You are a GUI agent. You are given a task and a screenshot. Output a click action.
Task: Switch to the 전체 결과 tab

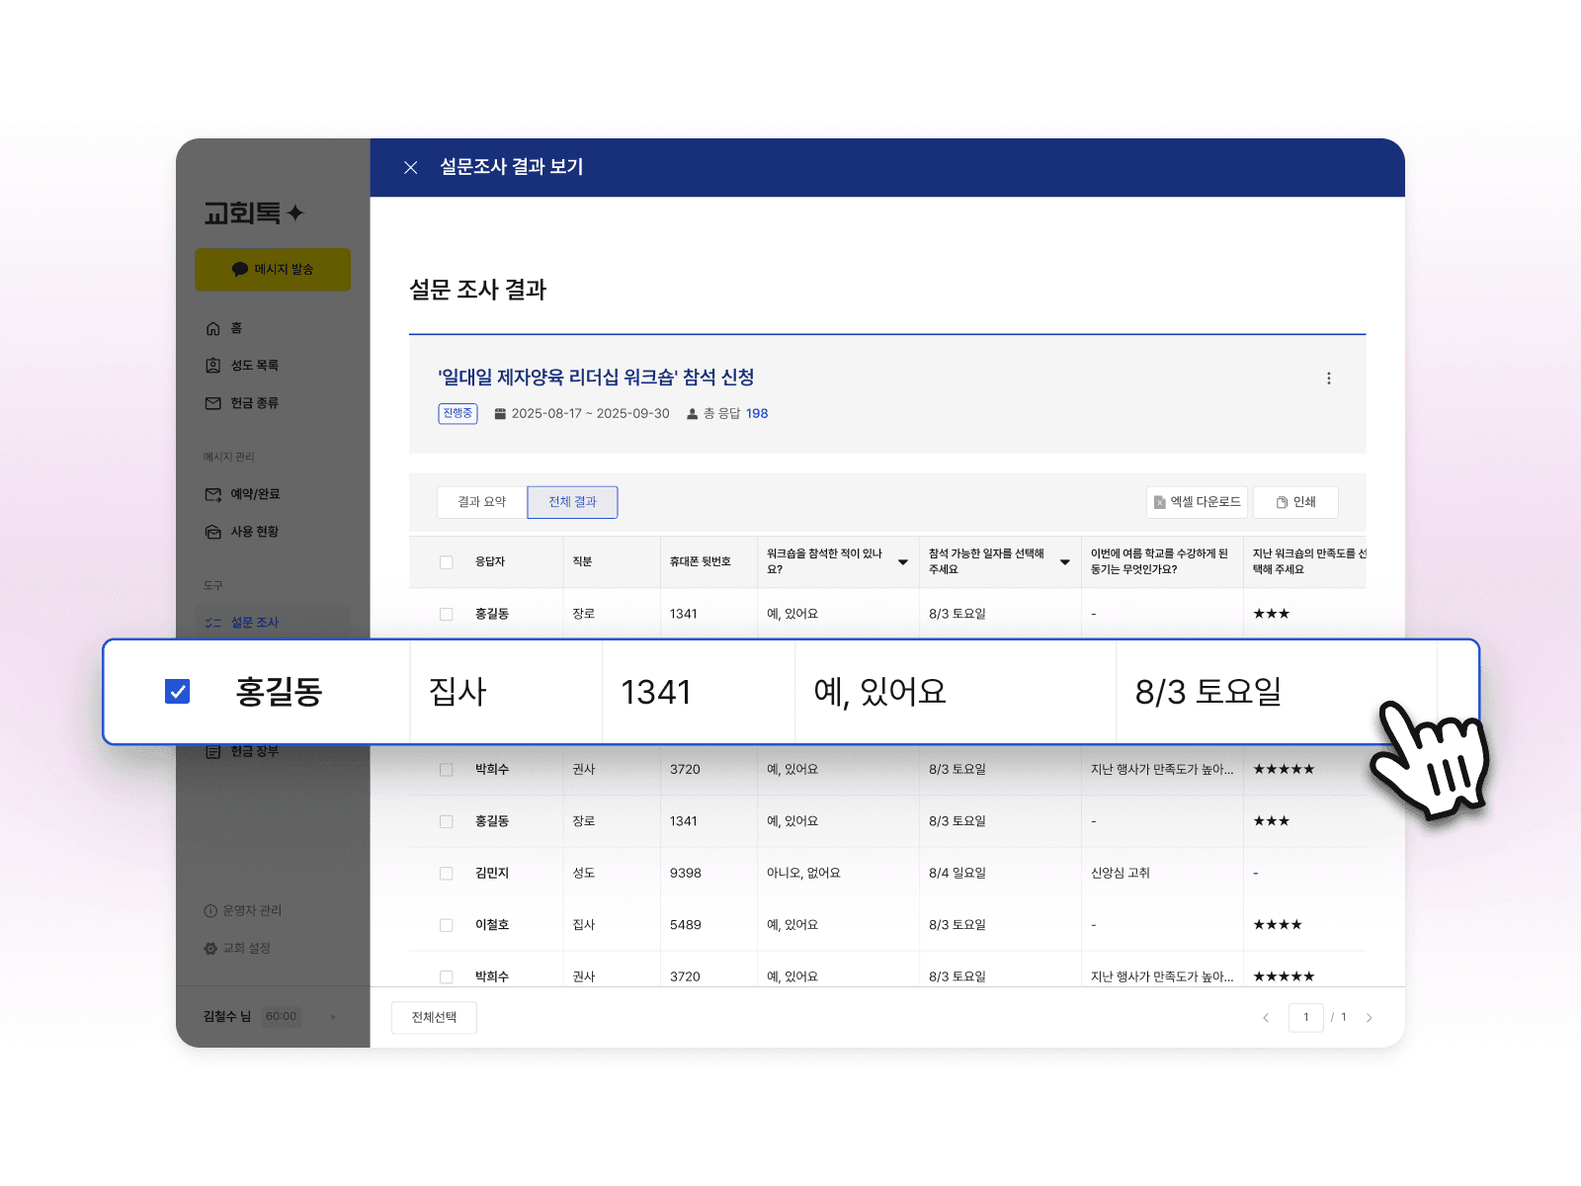point(572,502)
